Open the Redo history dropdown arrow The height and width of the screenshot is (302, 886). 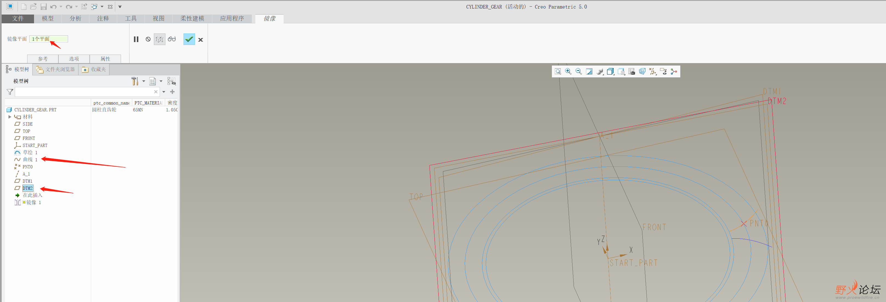tap(76, 7)
